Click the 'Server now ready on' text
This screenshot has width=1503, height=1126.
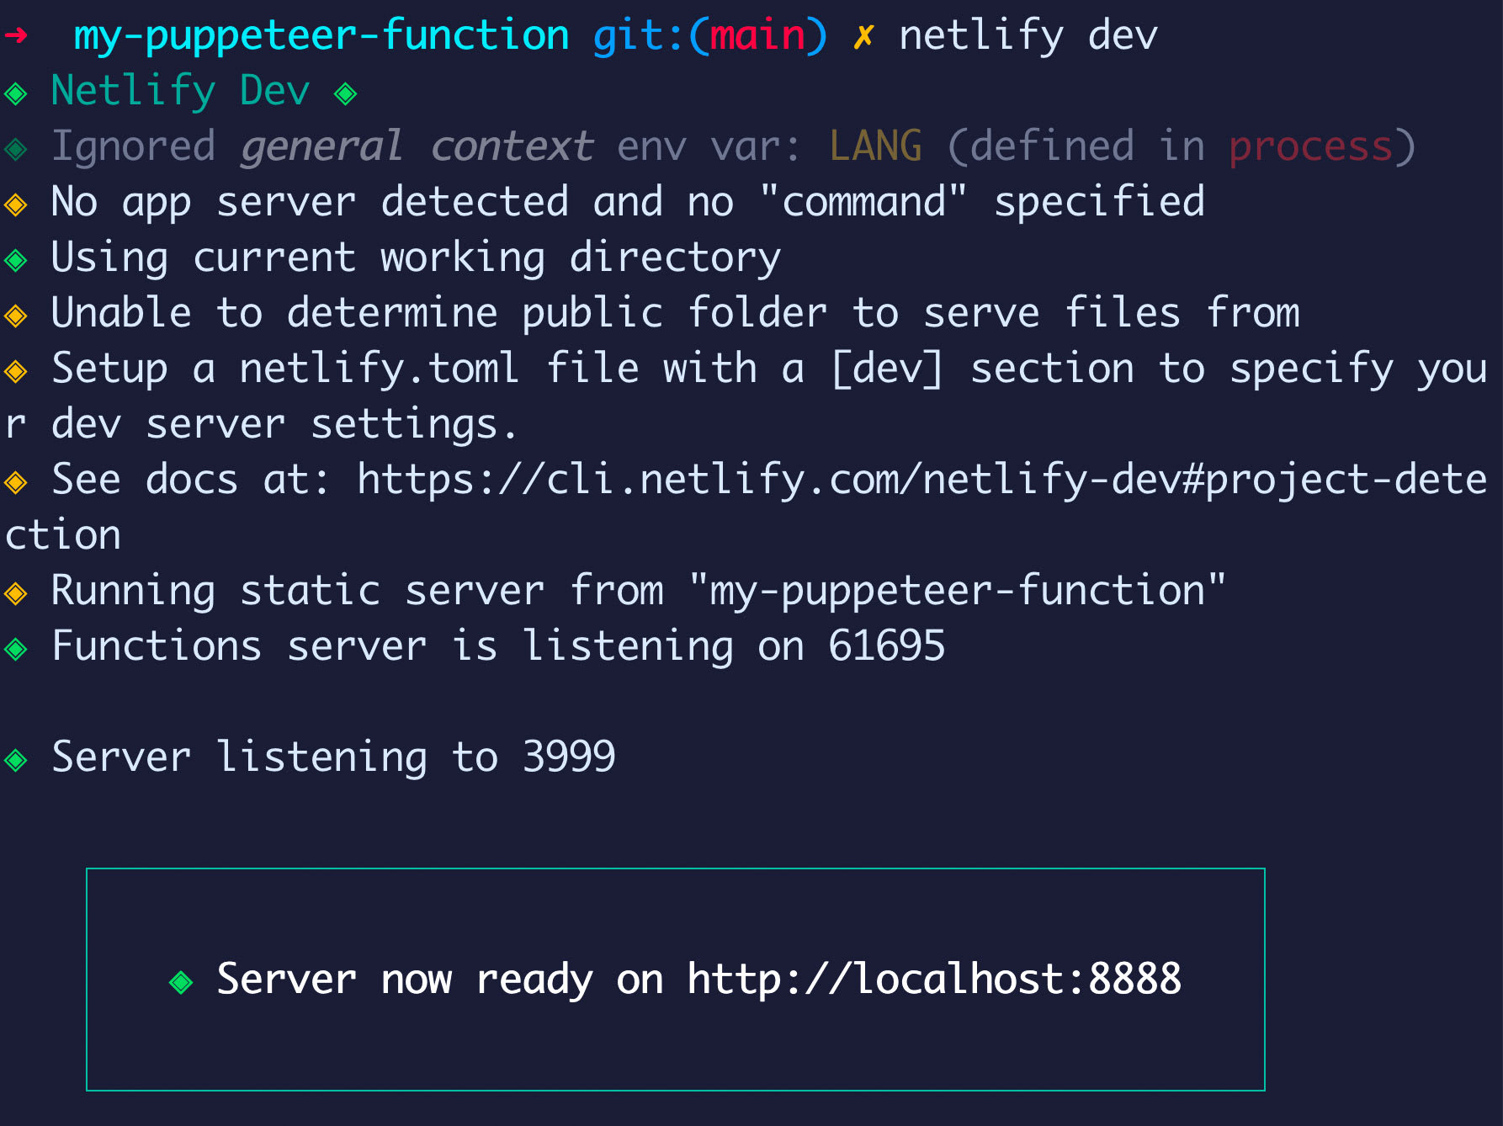(440, 979)
